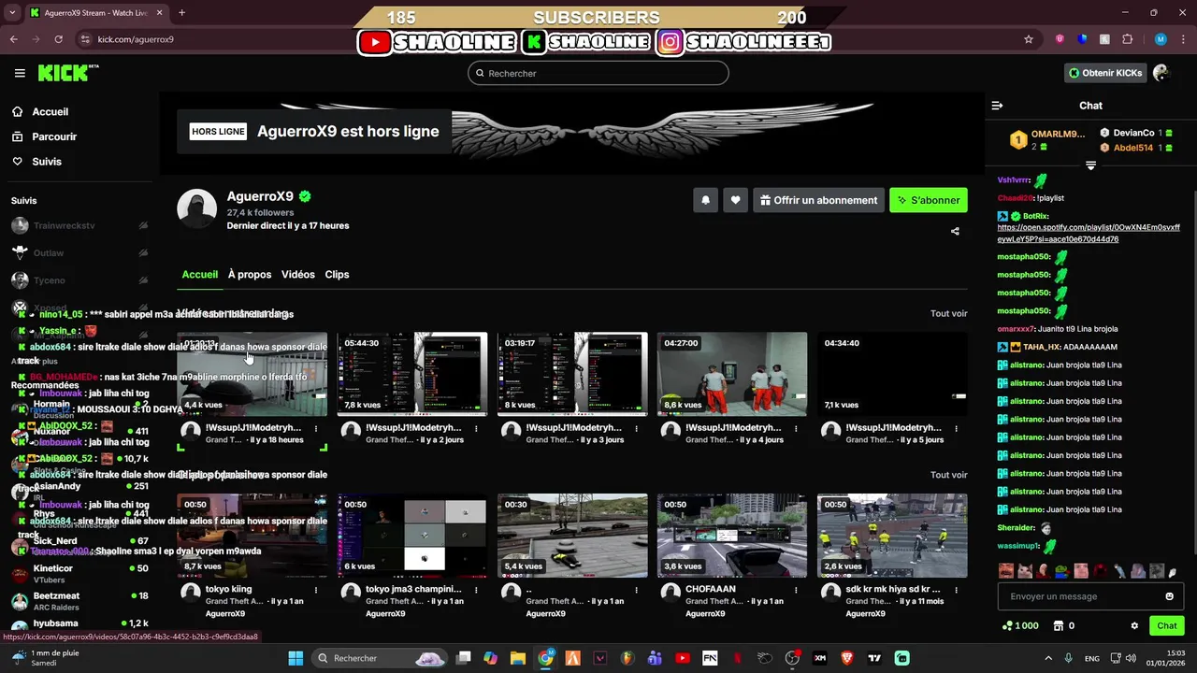1197x673 pixels.
Task: Send message with the green Chat button
Action: click(x=1167, y=626)
